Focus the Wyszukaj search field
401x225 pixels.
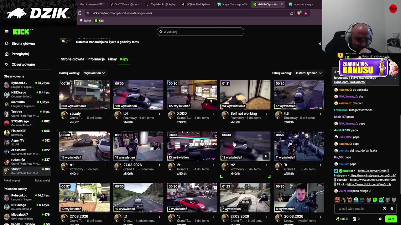point(200,32)
